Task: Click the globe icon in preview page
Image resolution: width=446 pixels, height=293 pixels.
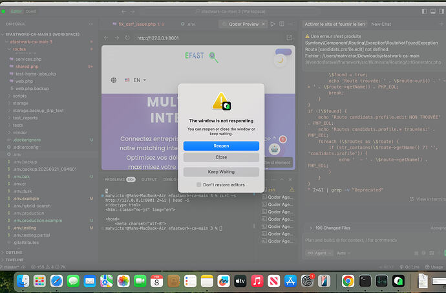Action: tap(114, 80)
